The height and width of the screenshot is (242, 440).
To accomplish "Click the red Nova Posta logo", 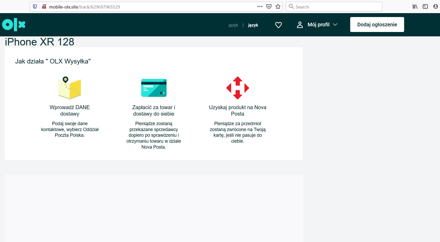I will (x=238, y=88).
